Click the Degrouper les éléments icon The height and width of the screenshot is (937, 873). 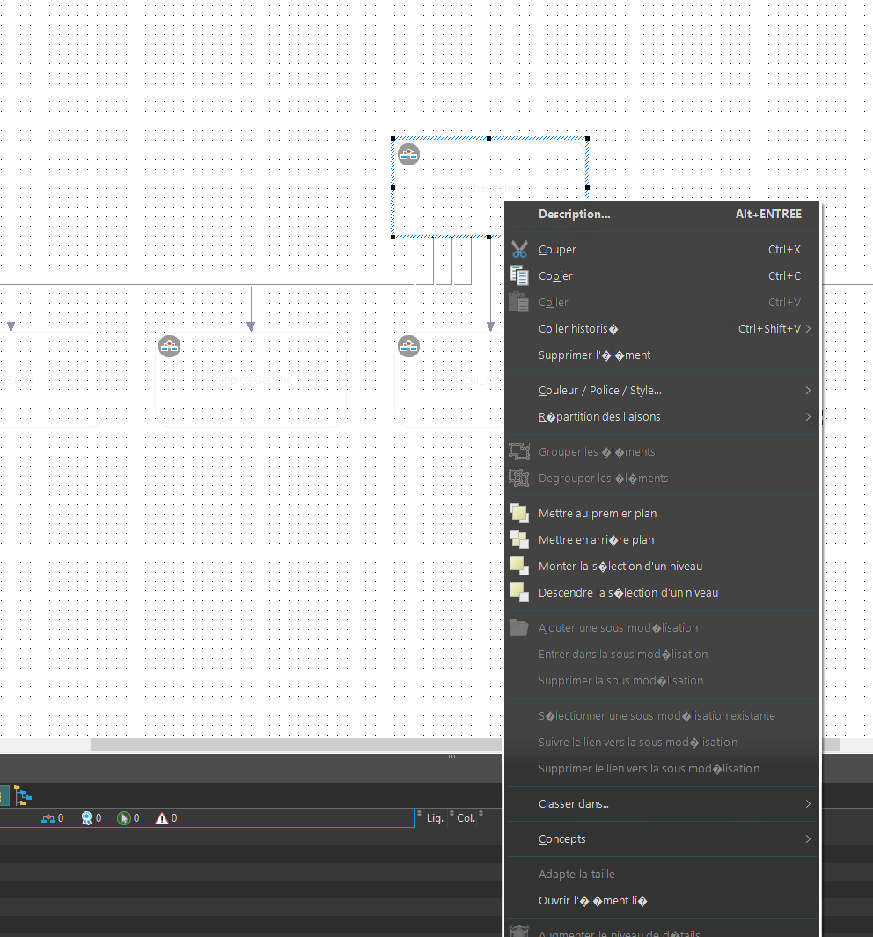point(519,478)
